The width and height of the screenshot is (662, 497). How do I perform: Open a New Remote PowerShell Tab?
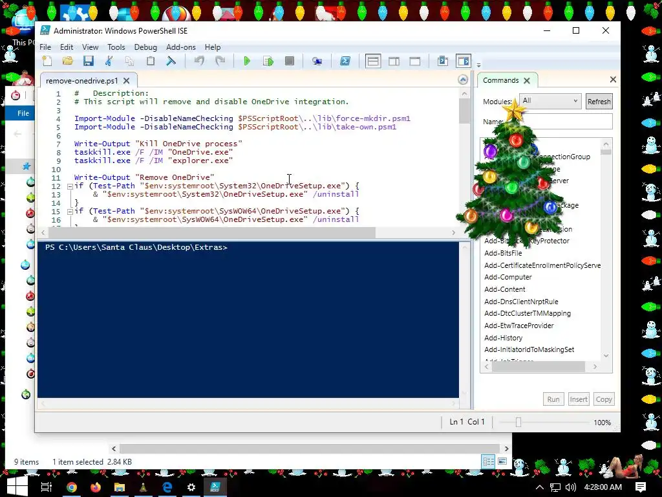(317, 61)
